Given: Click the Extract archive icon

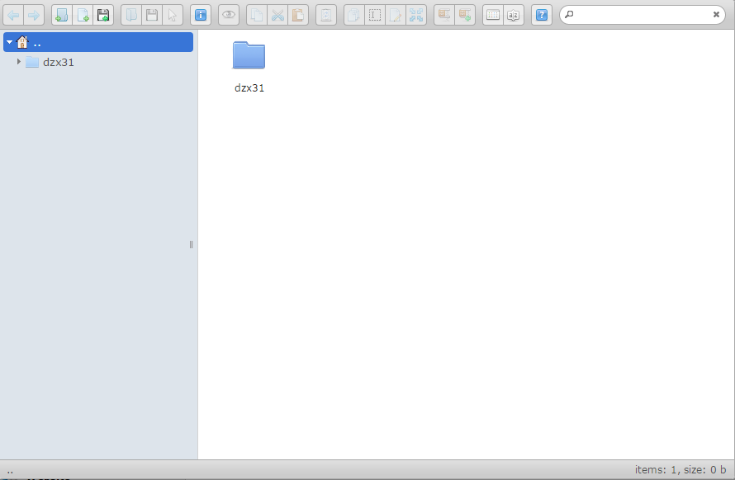Looking at the screenshot, I should click(444, 15).
